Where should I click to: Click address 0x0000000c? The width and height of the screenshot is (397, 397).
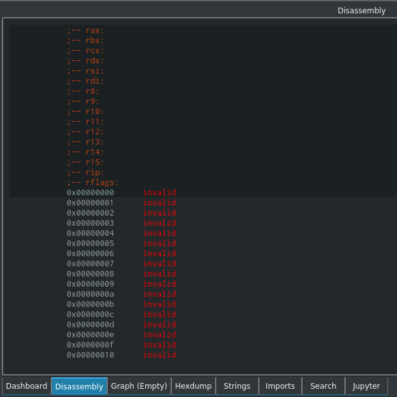tap(91, 314)
